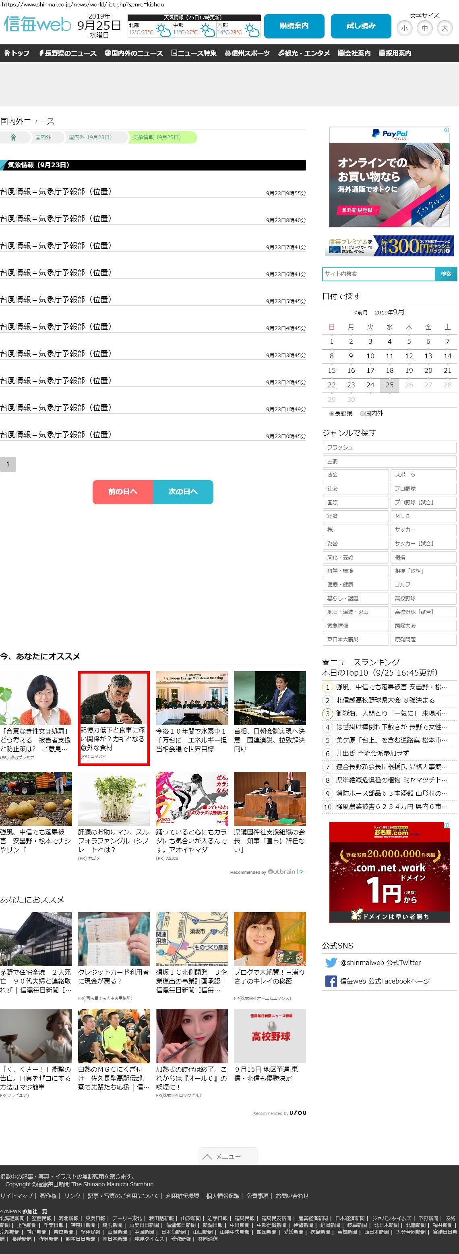Click the home icon in breadcrumb
The image size is (459, 1254).
(14, 137)
